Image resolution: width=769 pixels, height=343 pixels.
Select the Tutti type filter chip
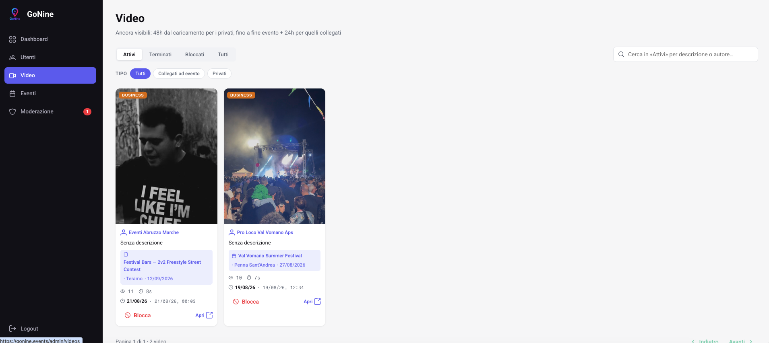coord(140,74)
